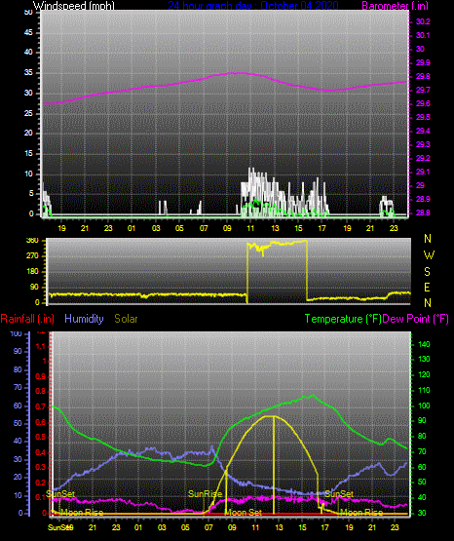The height and width of the screenshot is (541, 454).
Task: Click 0.5 on the rainfall axis
Action: click(41, 437)
